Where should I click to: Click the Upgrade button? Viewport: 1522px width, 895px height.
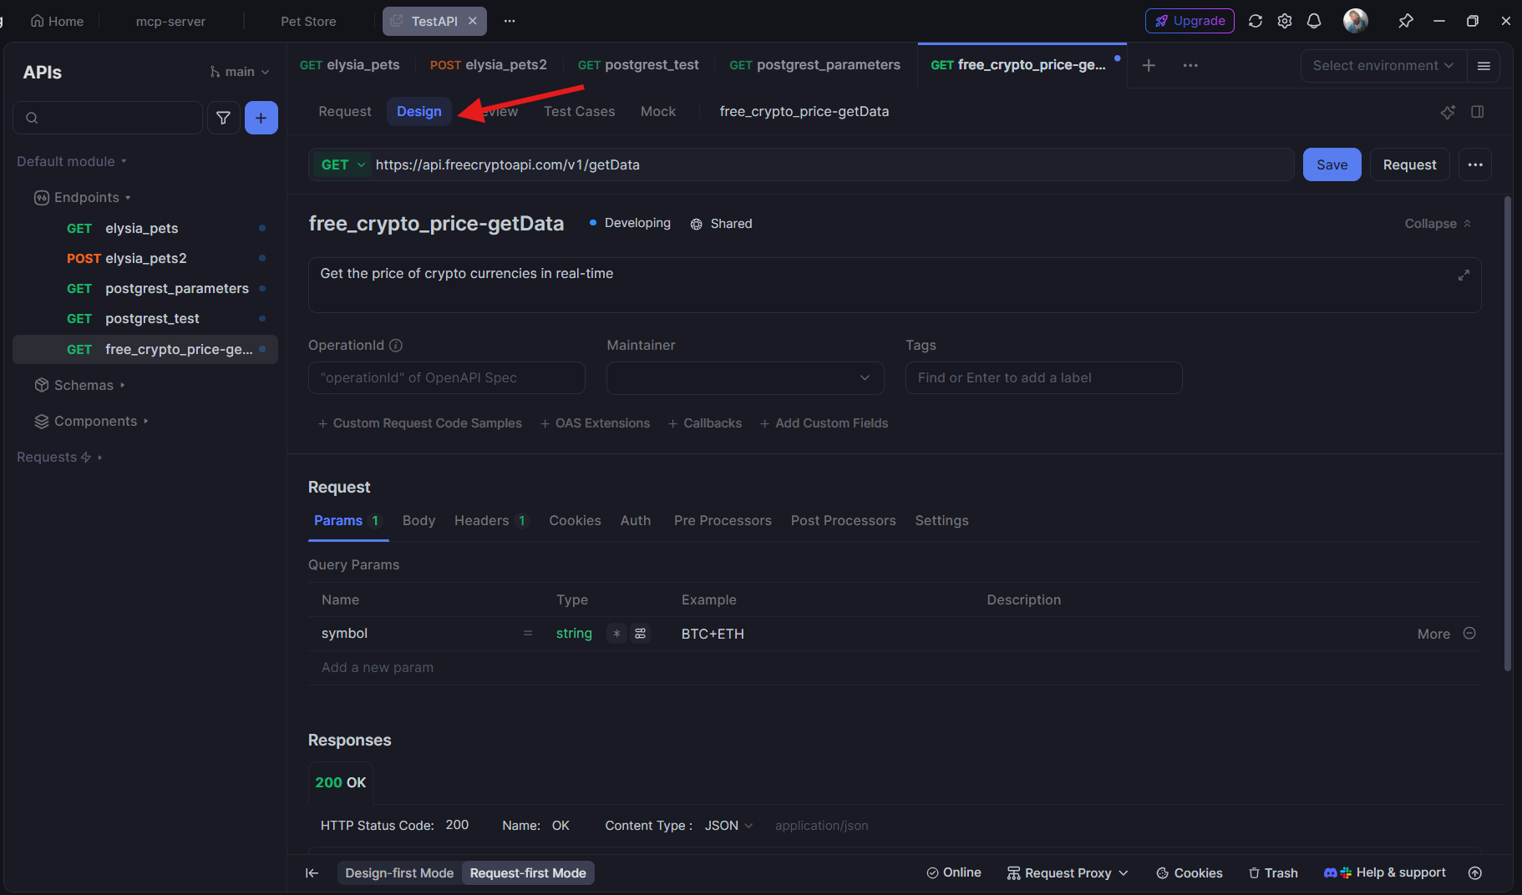[x=1190, y=21]
